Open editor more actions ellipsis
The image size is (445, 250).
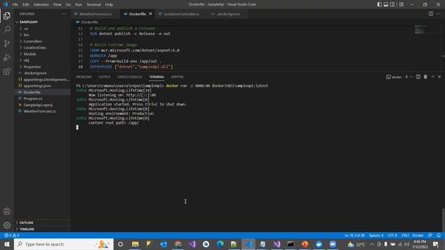point(439,14)
